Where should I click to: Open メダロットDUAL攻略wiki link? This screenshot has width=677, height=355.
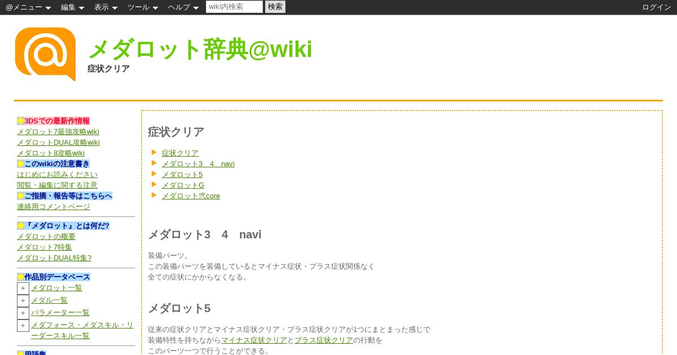point(58,143)
